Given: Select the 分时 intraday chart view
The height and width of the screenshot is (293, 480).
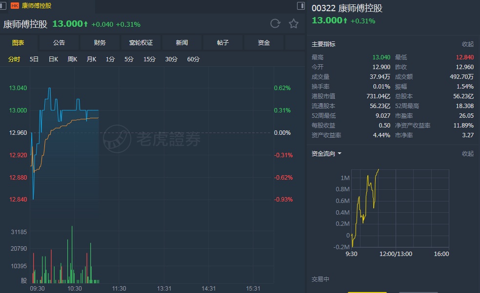Looking at the screenshot, I should pos(14,59).
